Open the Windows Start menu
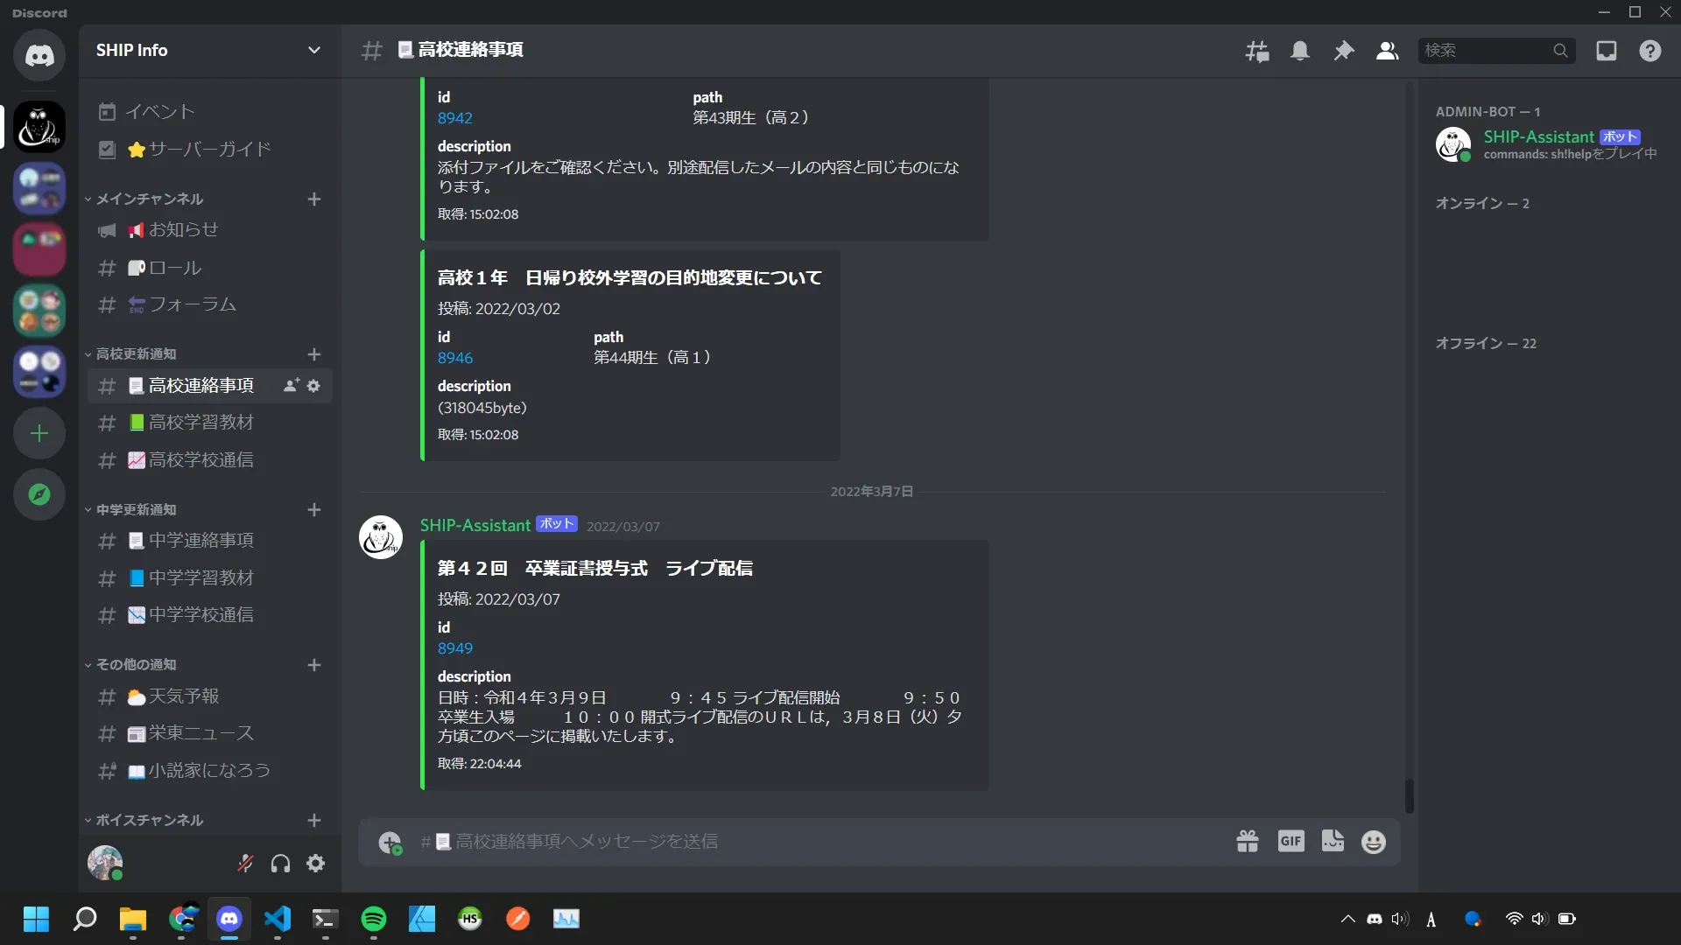 [36, 919]
